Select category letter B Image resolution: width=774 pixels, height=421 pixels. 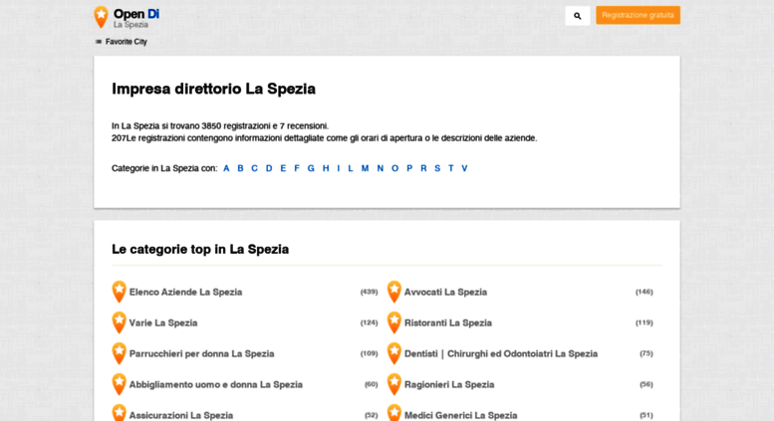click(x=240, y=168)
